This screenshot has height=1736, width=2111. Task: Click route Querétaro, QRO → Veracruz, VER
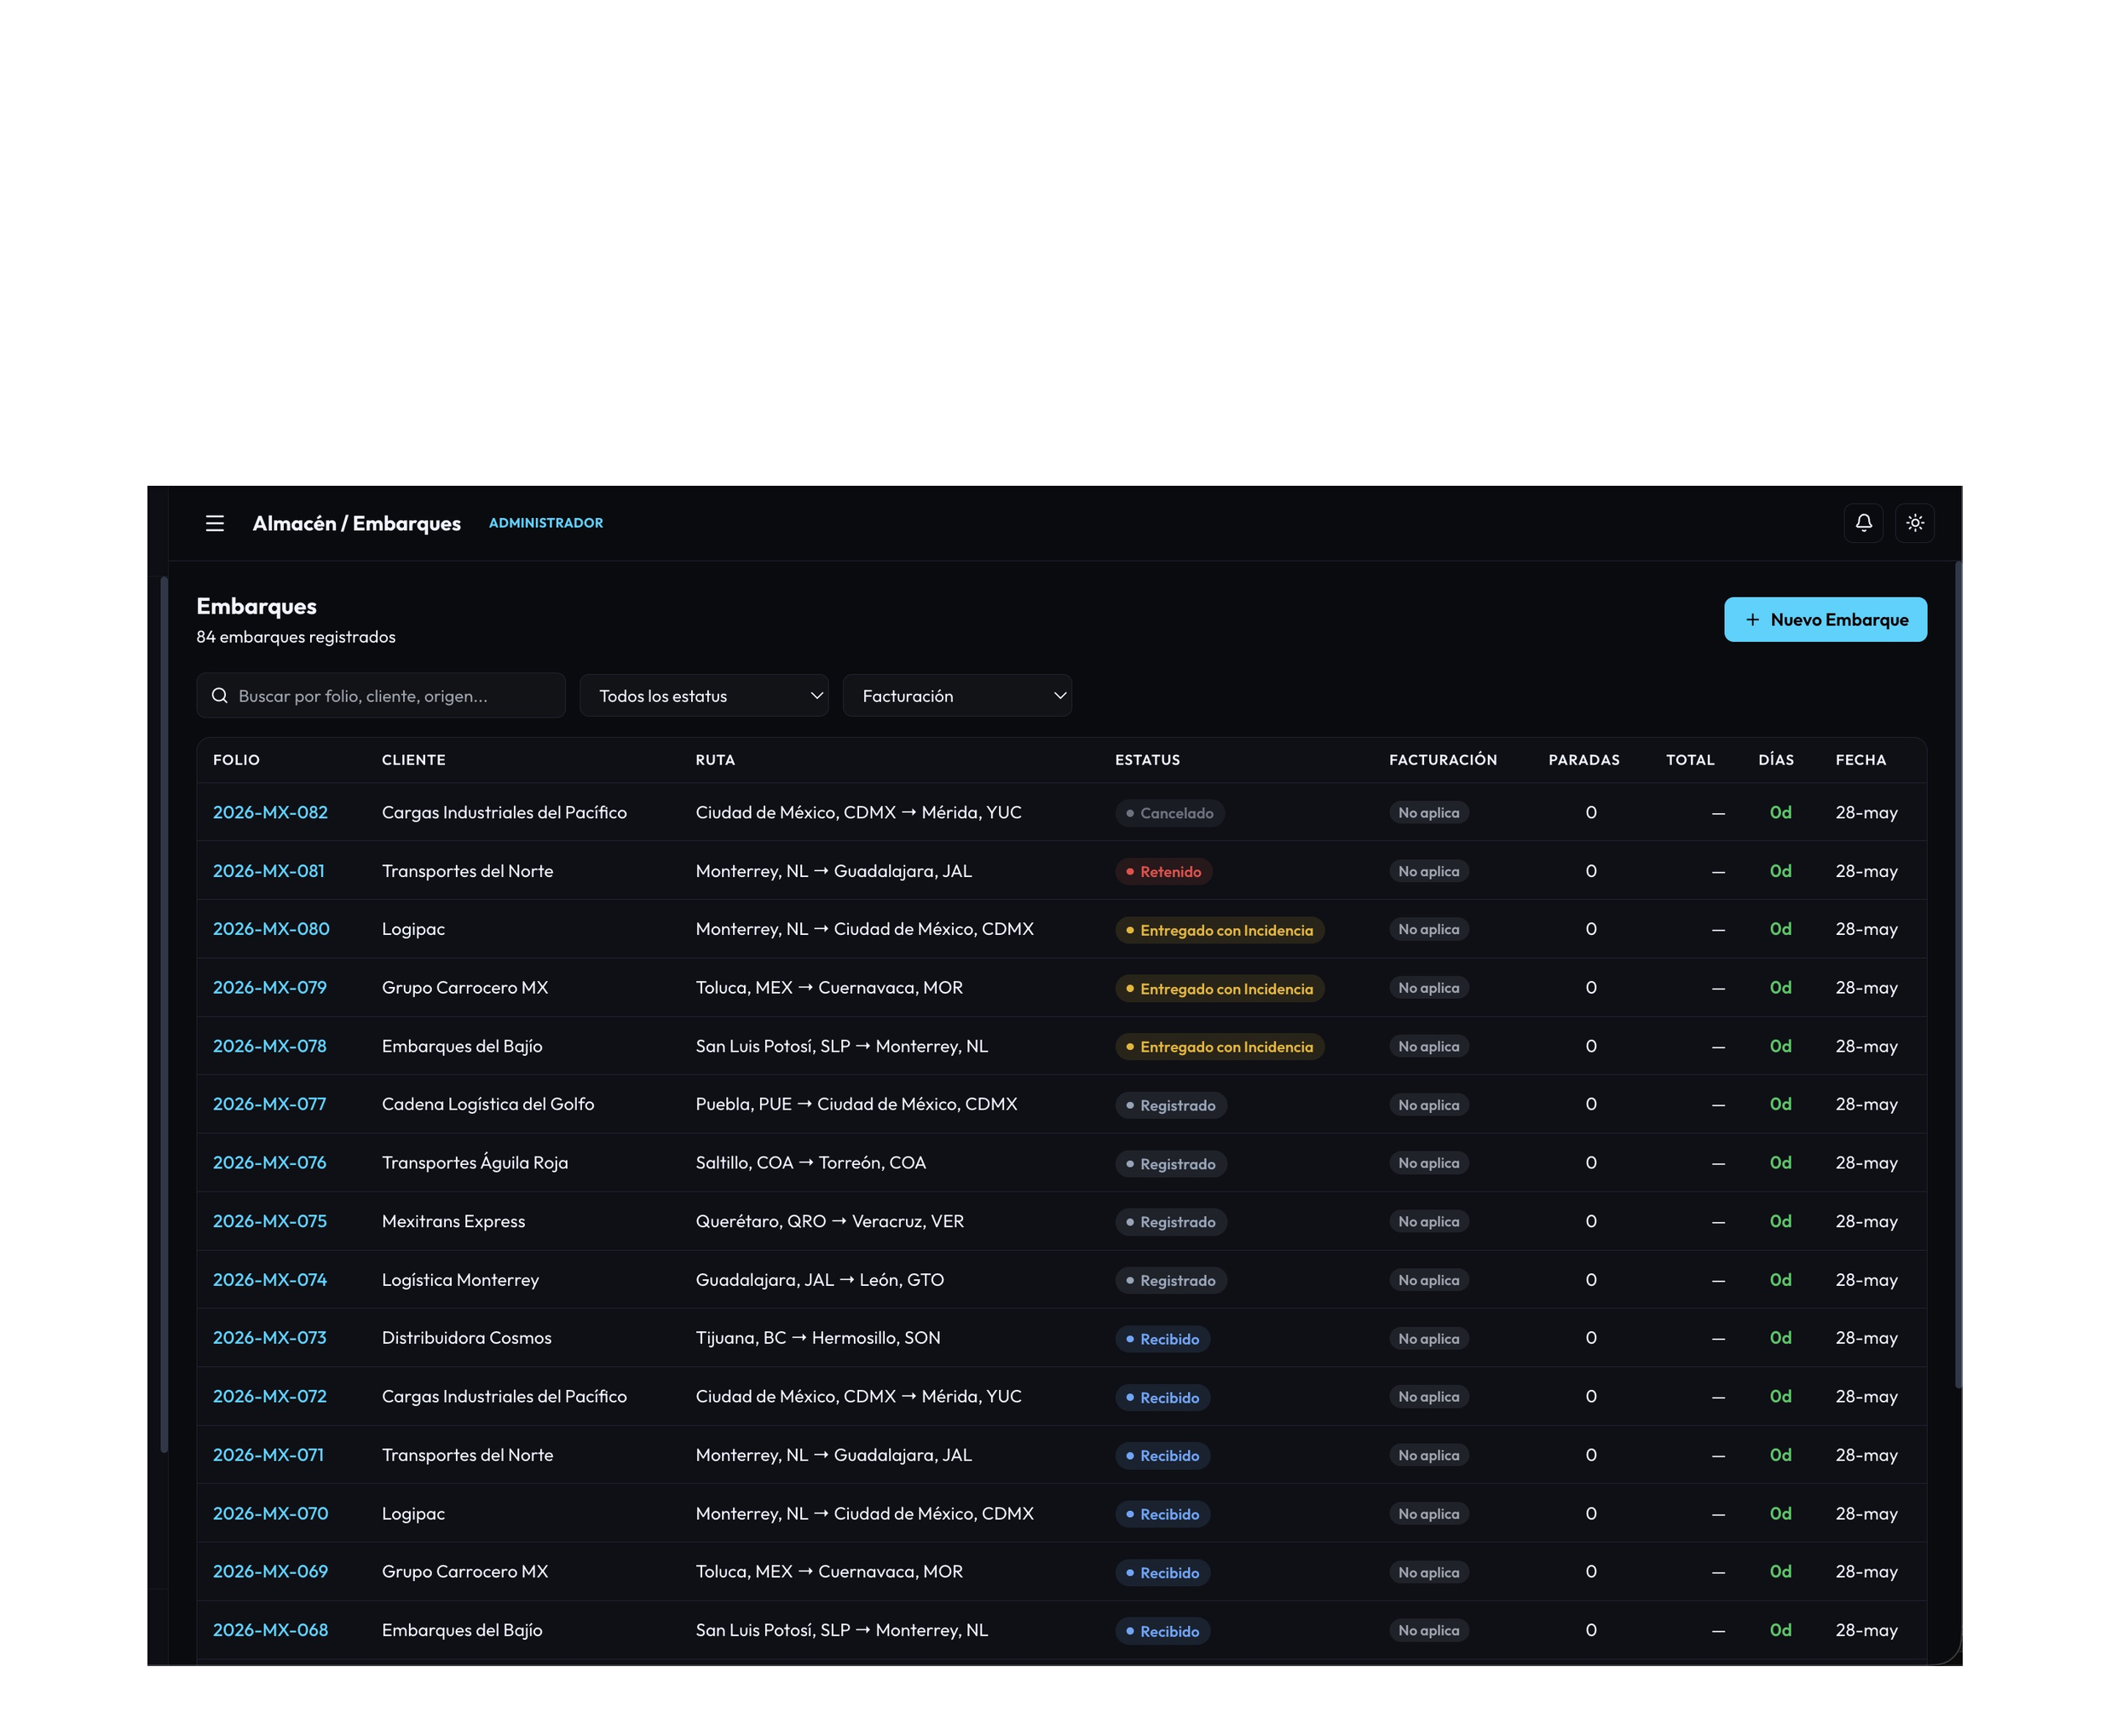tap(830, 1221)
